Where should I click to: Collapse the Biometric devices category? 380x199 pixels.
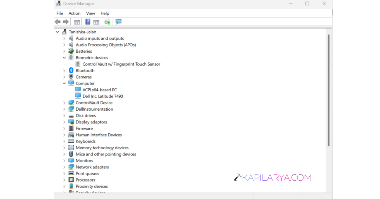tap(64, 58)
